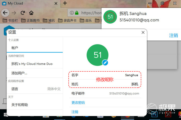Image resolution: width=181 pixels, height=120 pixels.
Task: Open 添加用户... option
Action: pyautogui.click(x=35, y=73)
